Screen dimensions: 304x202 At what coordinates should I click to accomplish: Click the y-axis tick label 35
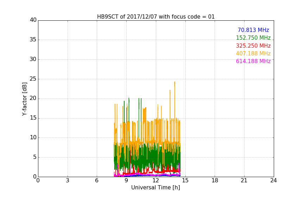33,40
